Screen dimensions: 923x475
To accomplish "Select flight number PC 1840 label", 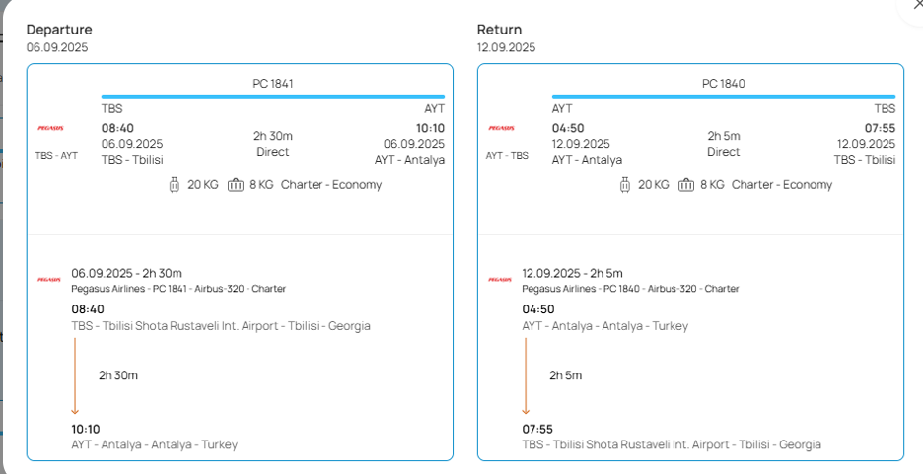I will click(x=724, y=84).
